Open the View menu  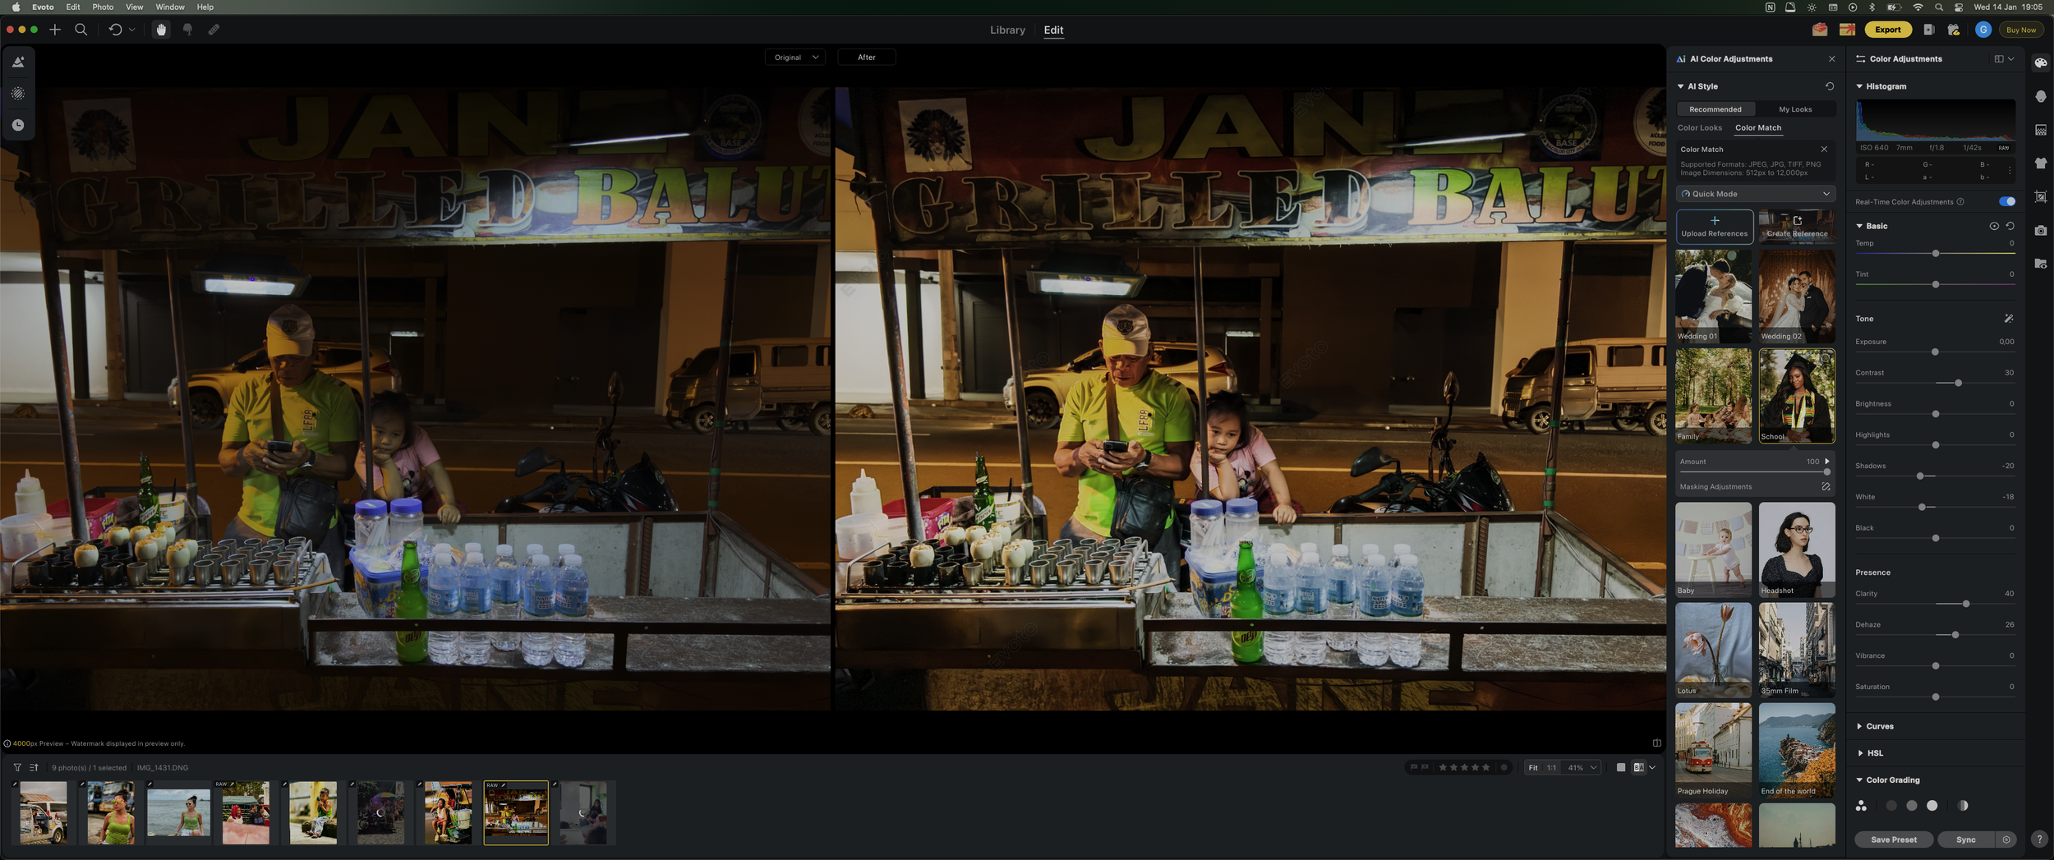134,7
